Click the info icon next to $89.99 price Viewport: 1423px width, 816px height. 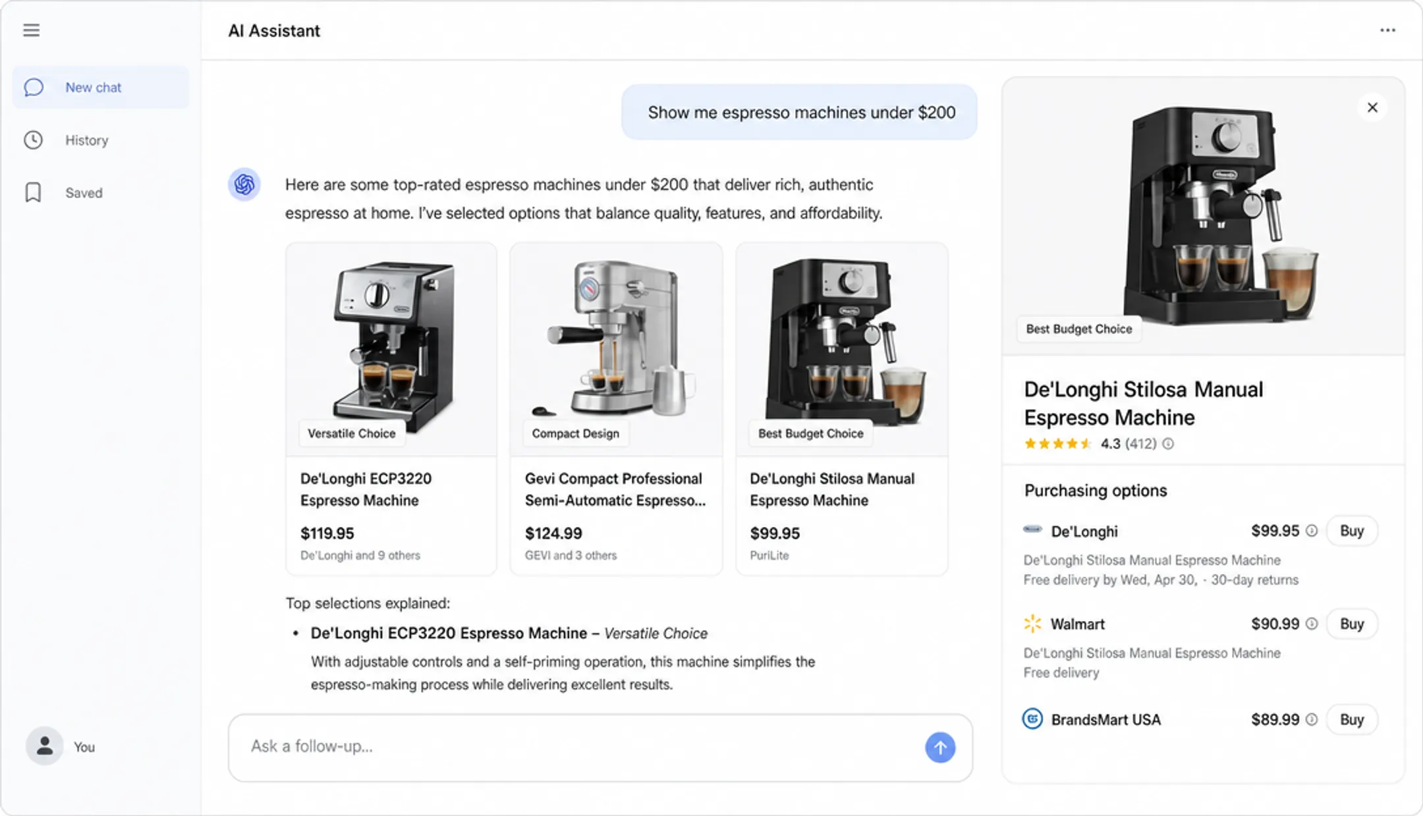tap(1312, 720)
